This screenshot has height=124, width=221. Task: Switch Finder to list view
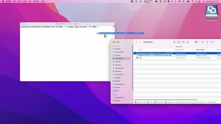pos(179,42)
